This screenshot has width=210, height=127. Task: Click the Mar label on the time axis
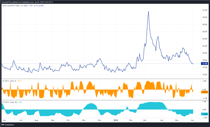145,120
